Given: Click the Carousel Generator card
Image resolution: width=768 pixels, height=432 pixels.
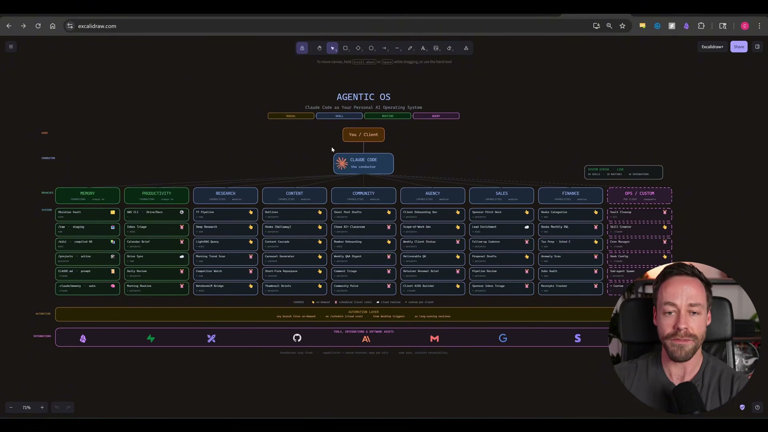Looking at the screenshot, I should click(294, 259).
